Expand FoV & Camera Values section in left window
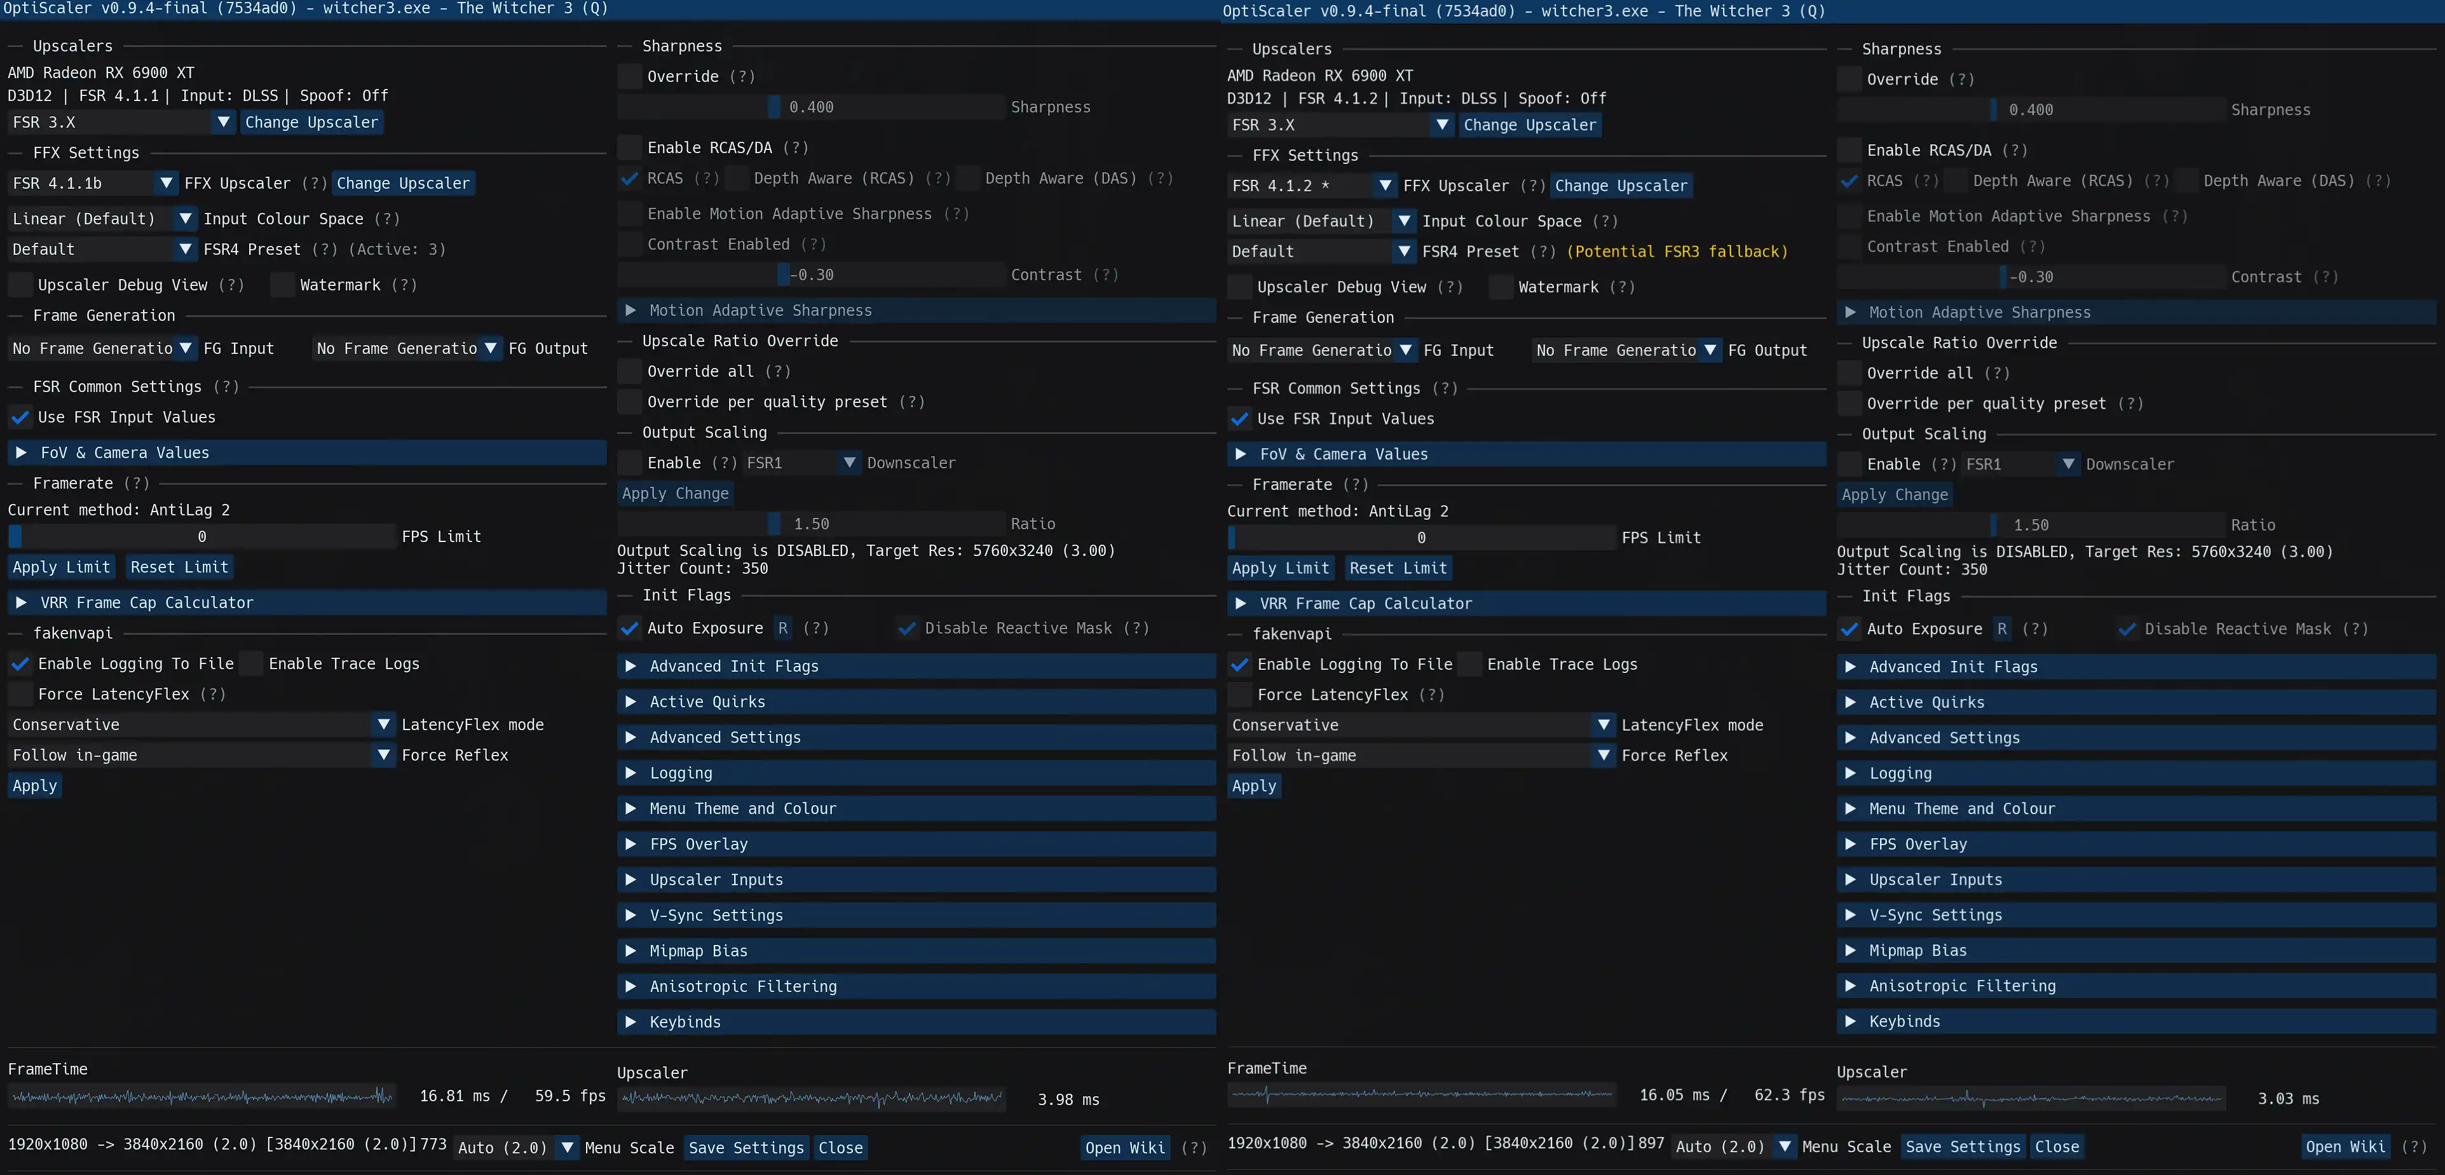This screenshot has width=2445, height=1175. coord(306,452)
